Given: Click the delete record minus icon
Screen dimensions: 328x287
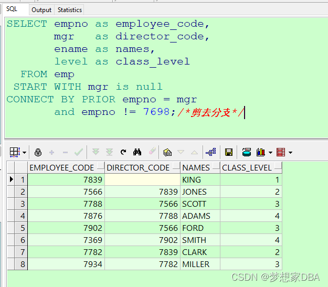Looking at the screenshot, I should (65, 153).
